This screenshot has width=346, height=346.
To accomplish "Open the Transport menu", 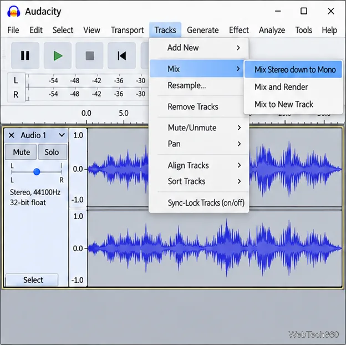I will tap(127, 30).
